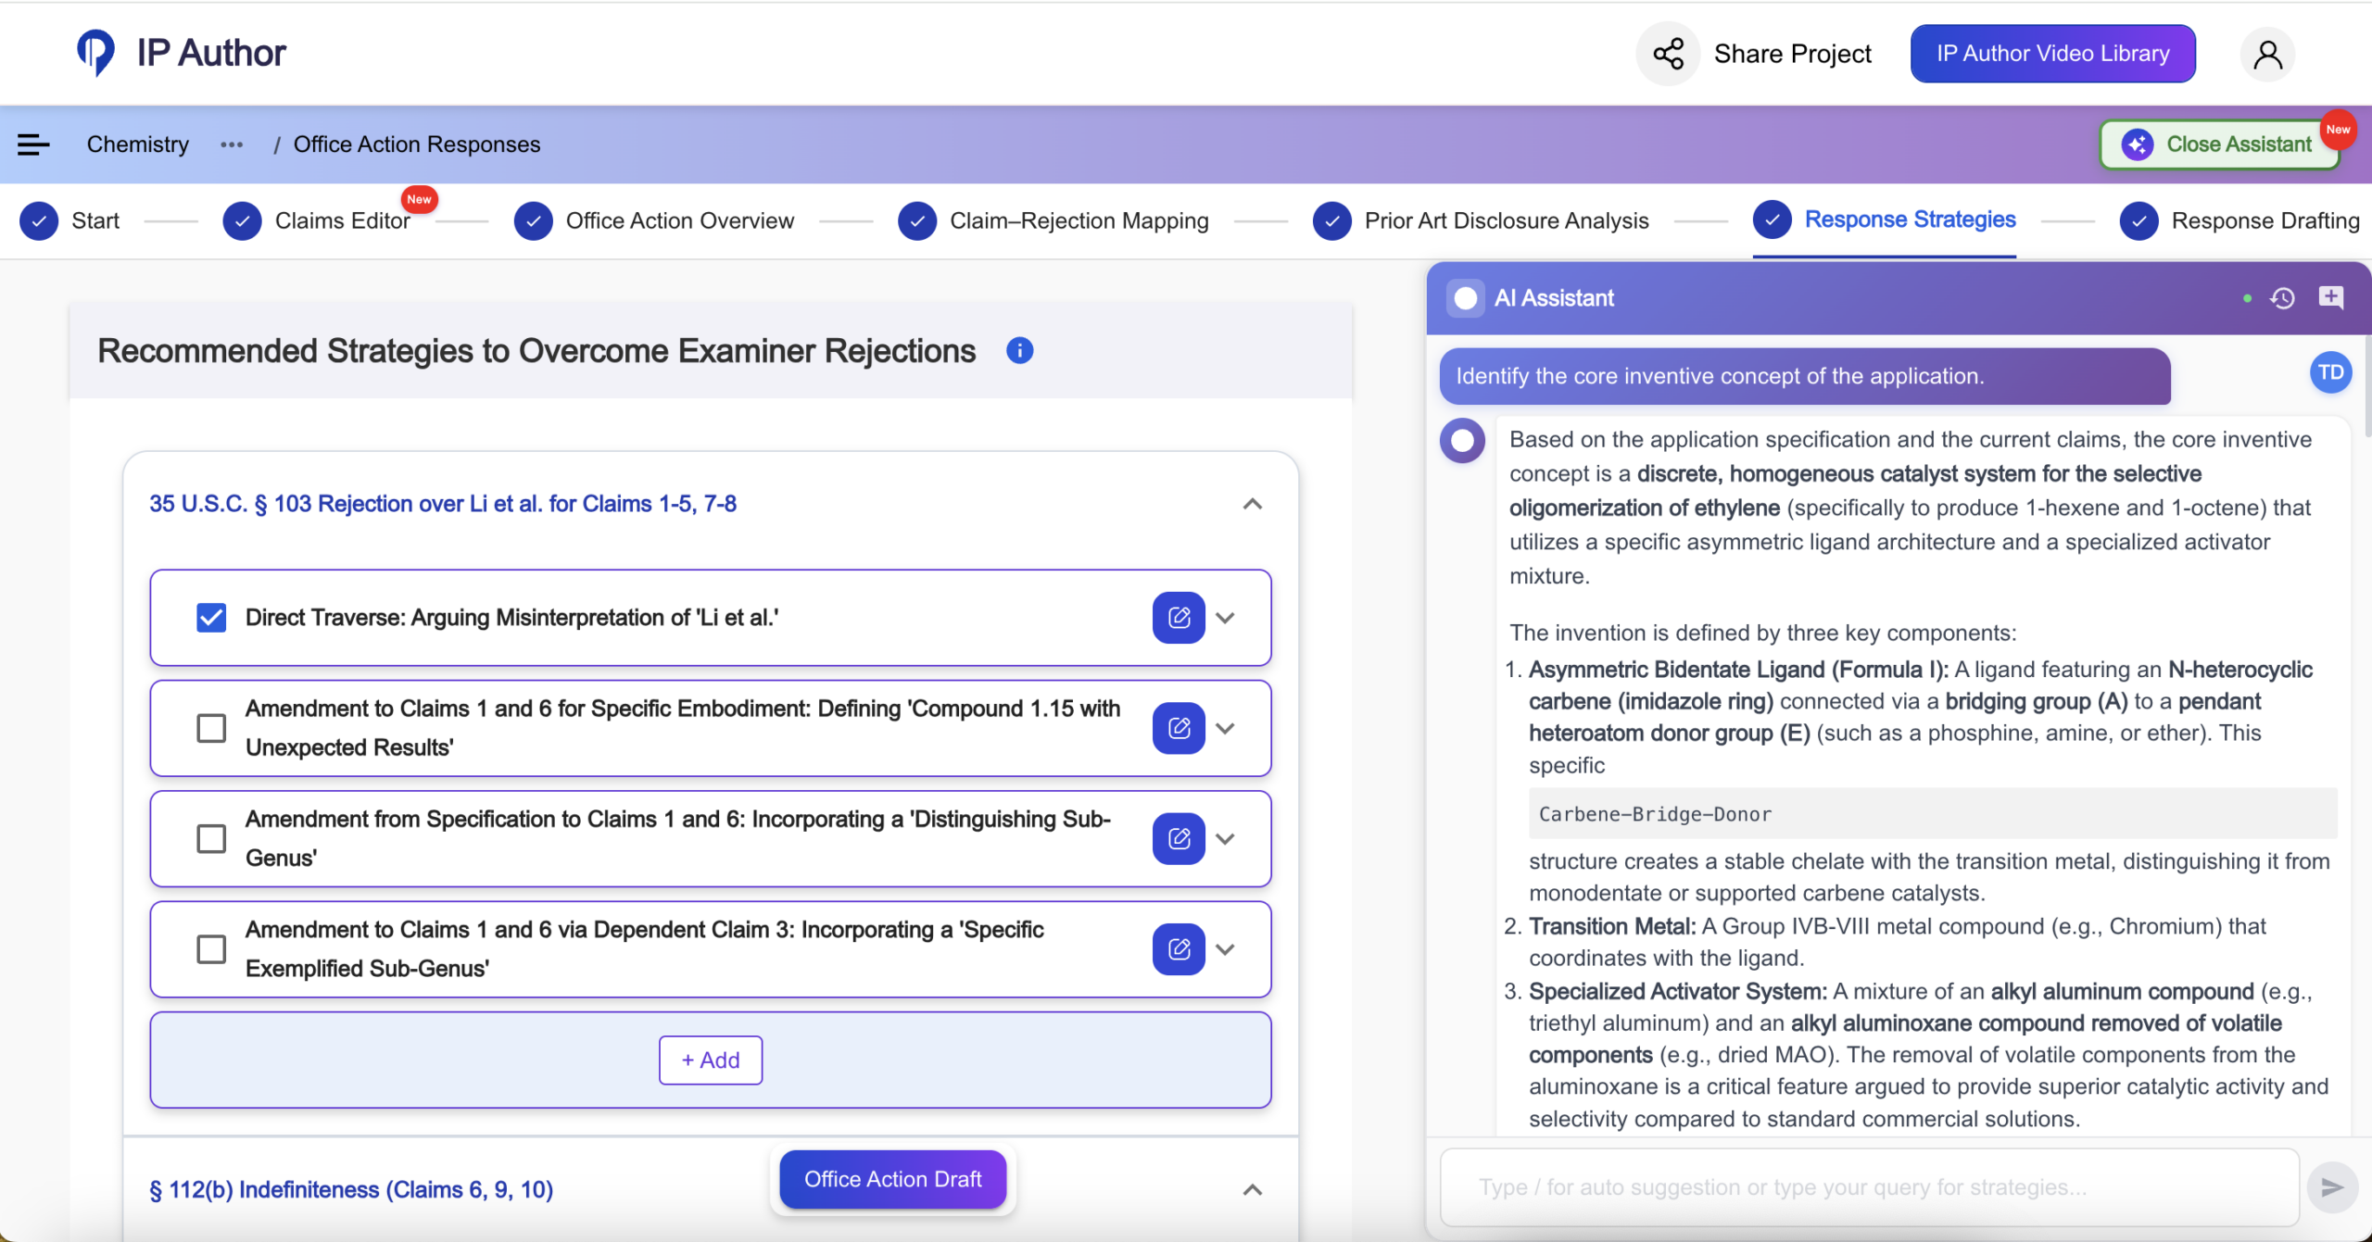Image resolution: width=2372 pixels, height=1242 pixels.
Task: Collapse the §112(b) Indefiniteness section
Action: pos(1252,1190)
